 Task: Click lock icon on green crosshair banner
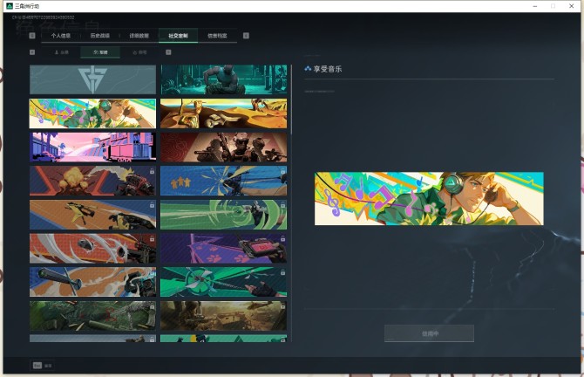click(282, 272)
